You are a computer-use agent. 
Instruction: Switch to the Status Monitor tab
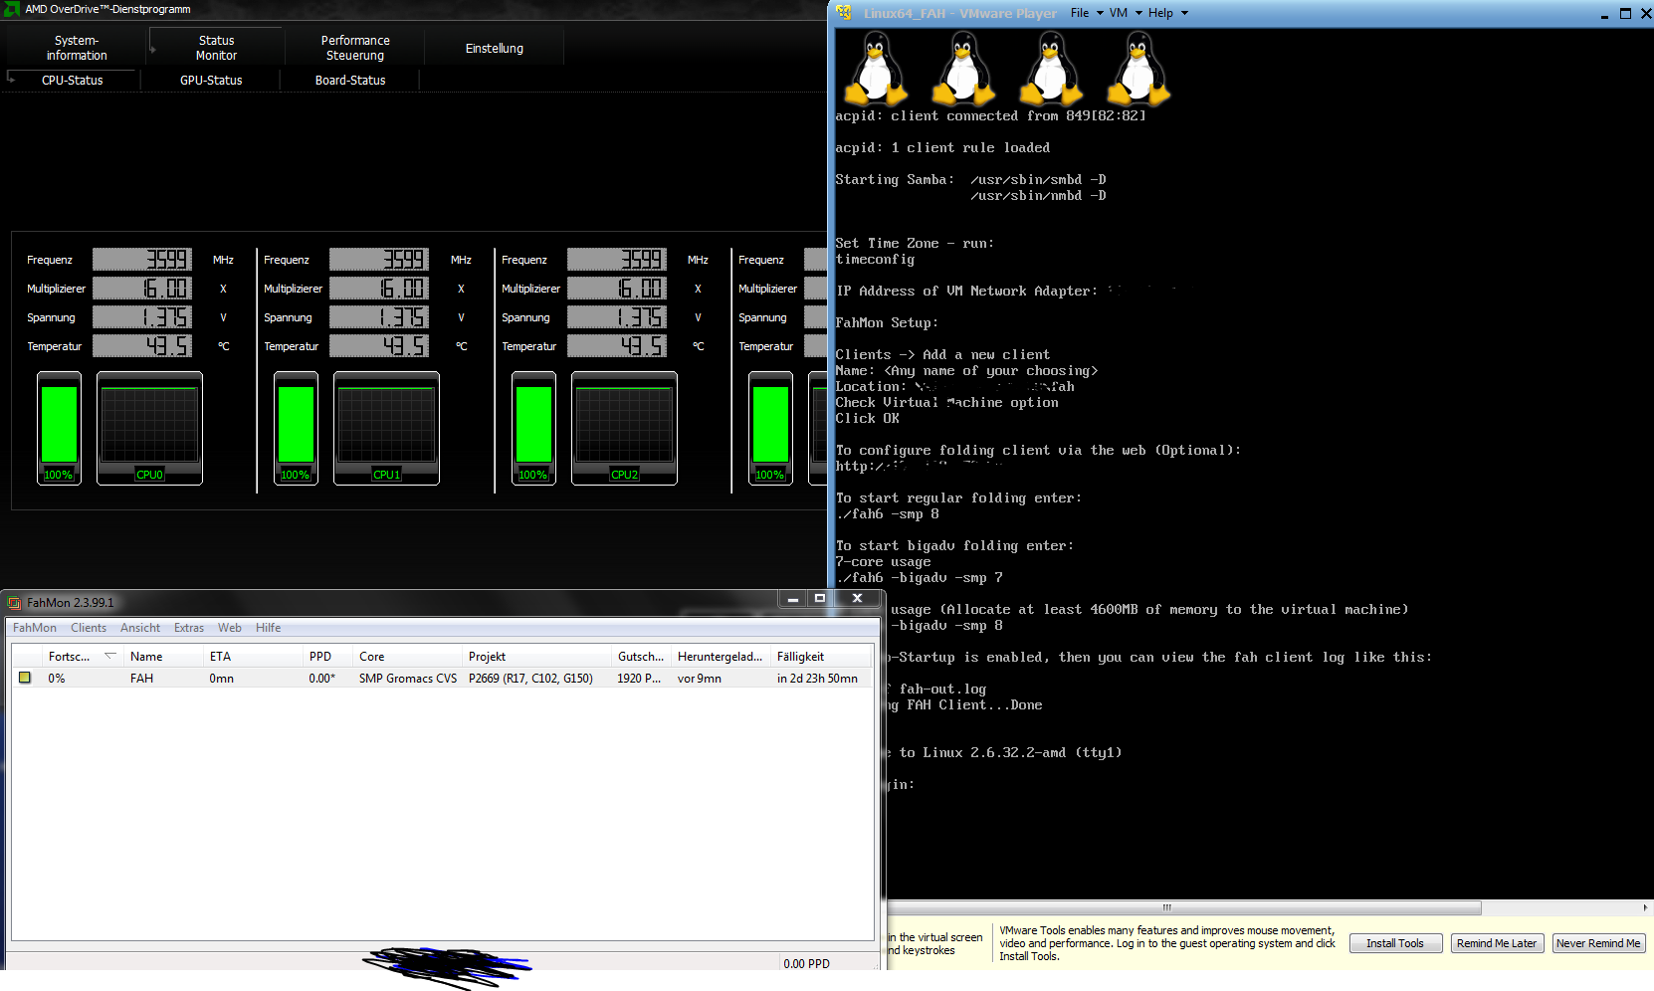tap(216, 48)
